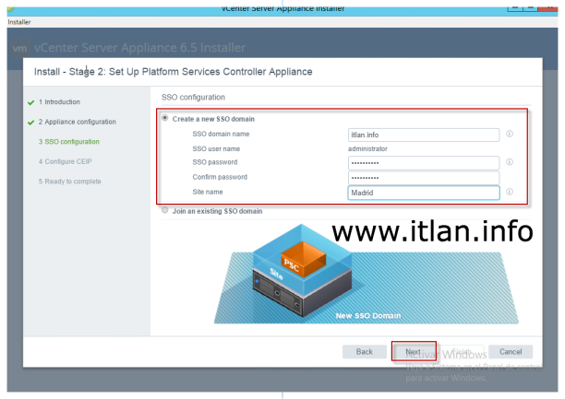Click into the SSO domain name field
The image size is (565, 399).
click(x=423, y=135)
